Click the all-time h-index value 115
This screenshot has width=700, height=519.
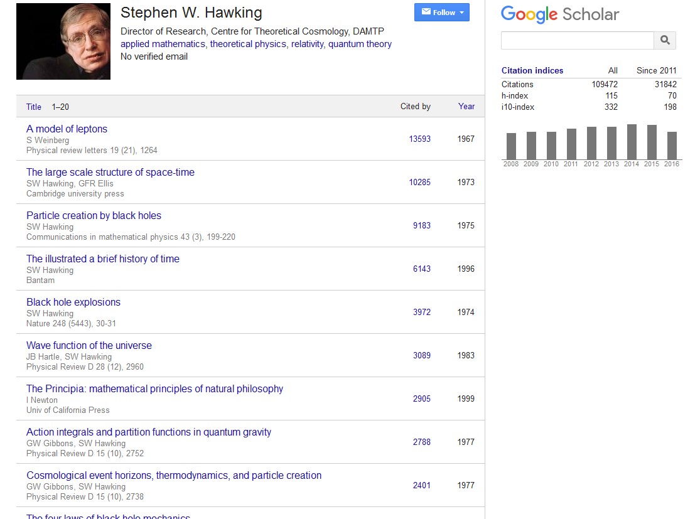coord(611,95)
